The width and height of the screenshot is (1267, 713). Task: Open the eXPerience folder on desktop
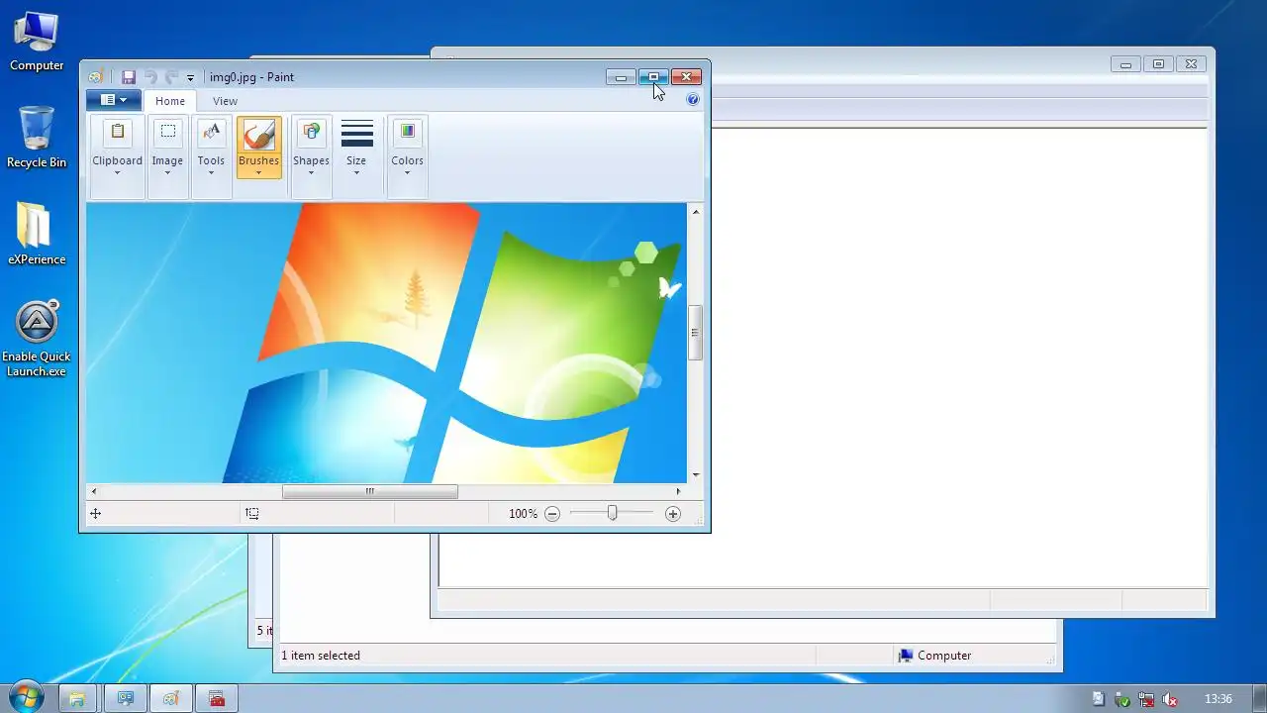[x=37, y=235]
